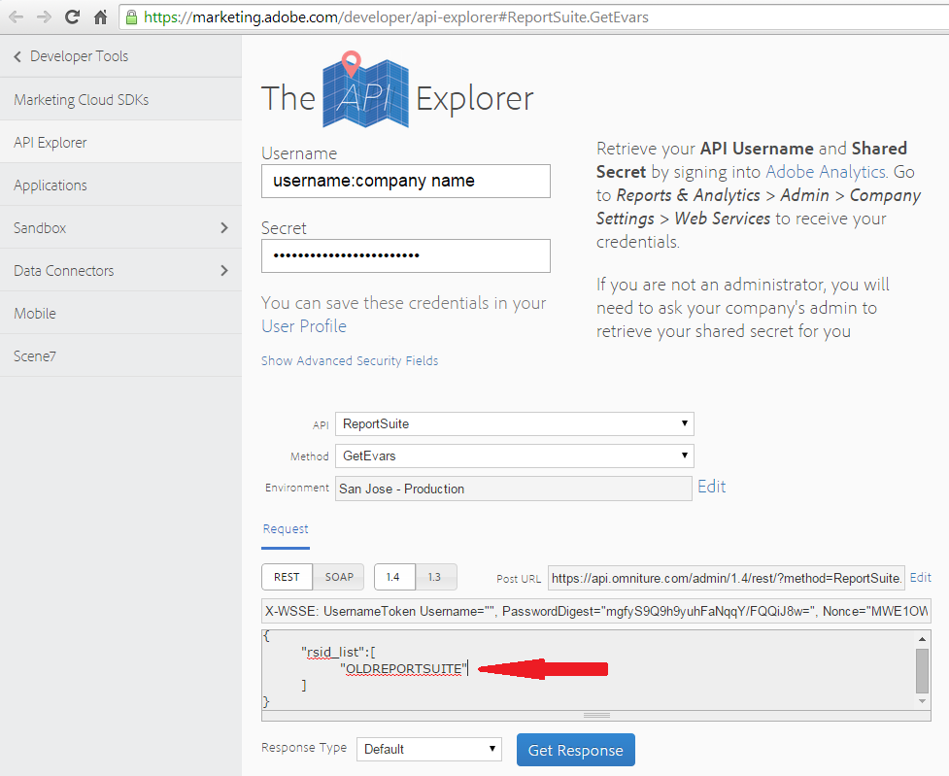Image resolution: width=949 pixels, height=776 pixels.
Task: Open Marketing Cloud SDKs in sidebar
Action: point(120,99)
